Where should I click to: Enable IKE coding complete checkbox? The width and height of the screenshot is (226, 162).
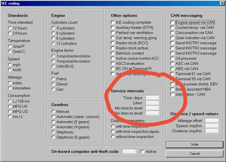coord(113,22)
